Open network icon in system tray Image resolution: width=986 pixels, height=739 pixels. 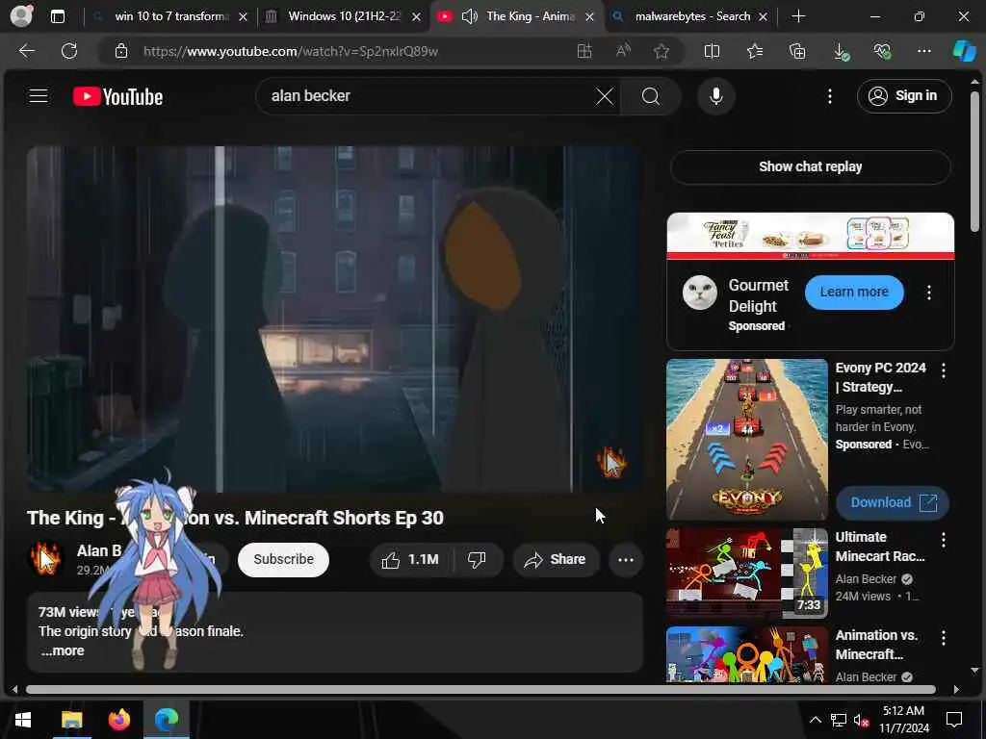click(839, 720)
